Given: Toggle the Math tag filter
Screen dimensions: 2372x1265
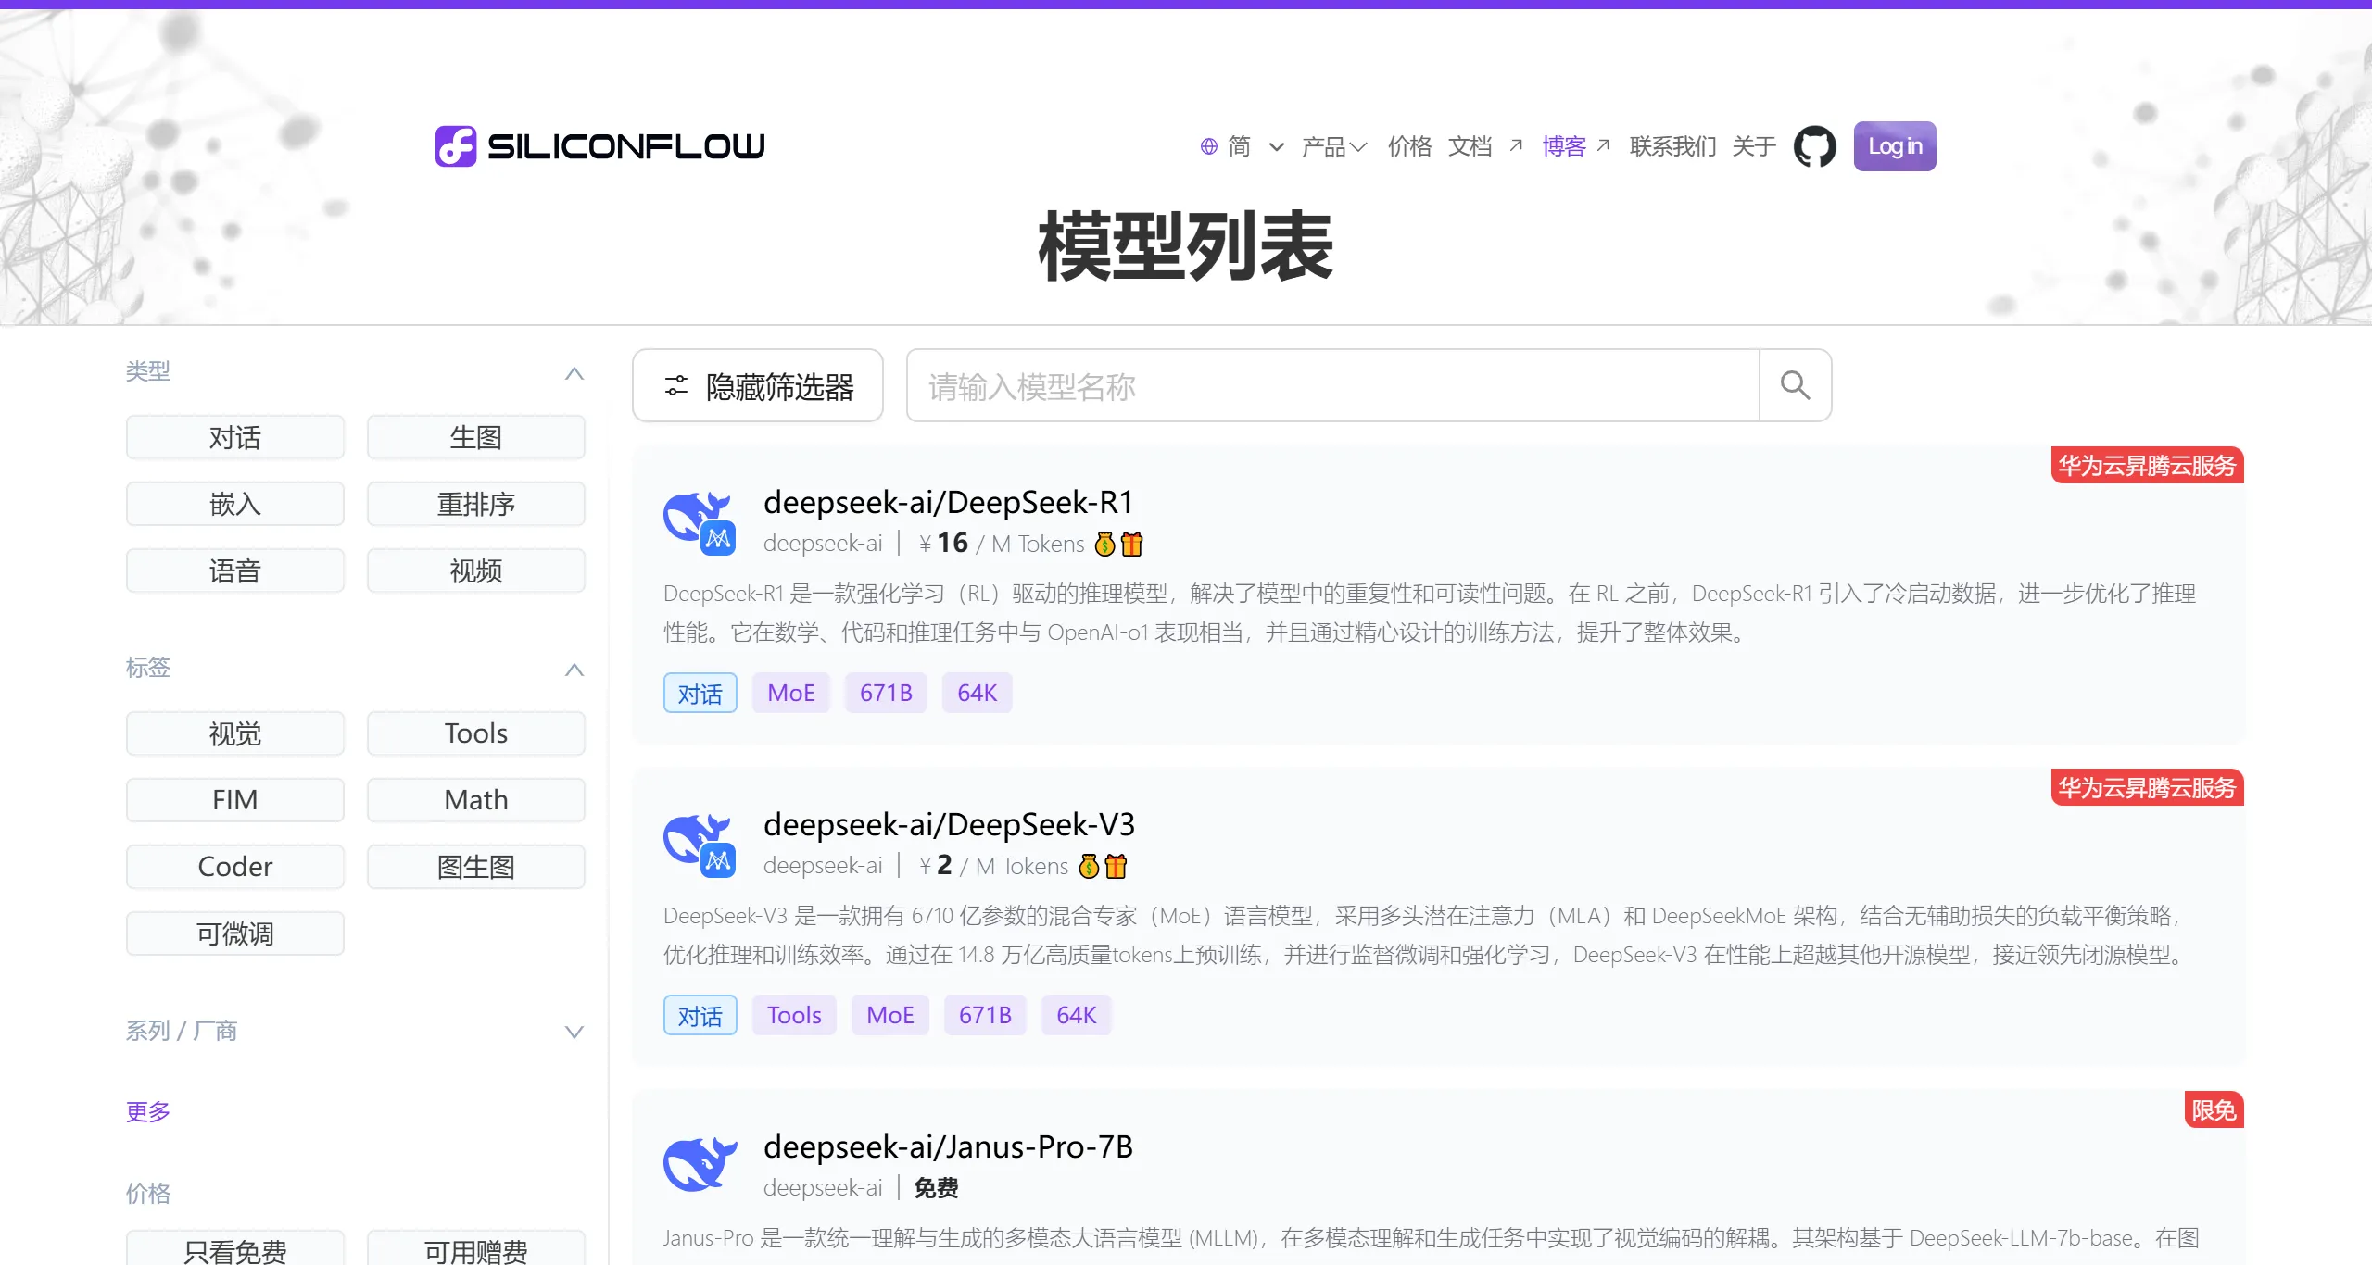Looking at the screenshot, I should 475,800.
